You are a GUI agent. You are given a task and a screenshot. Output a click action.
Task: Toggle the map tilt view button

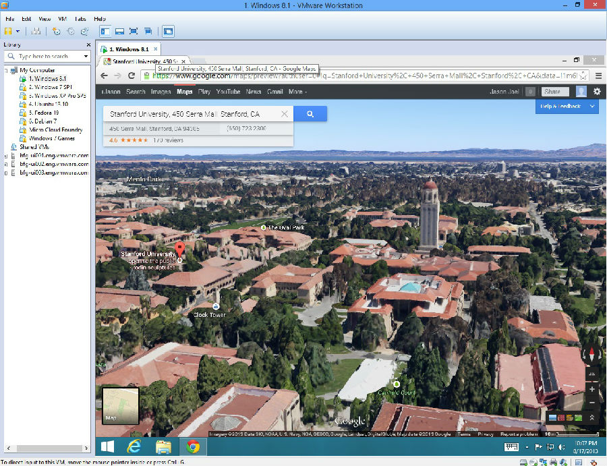tap(591, 374)
